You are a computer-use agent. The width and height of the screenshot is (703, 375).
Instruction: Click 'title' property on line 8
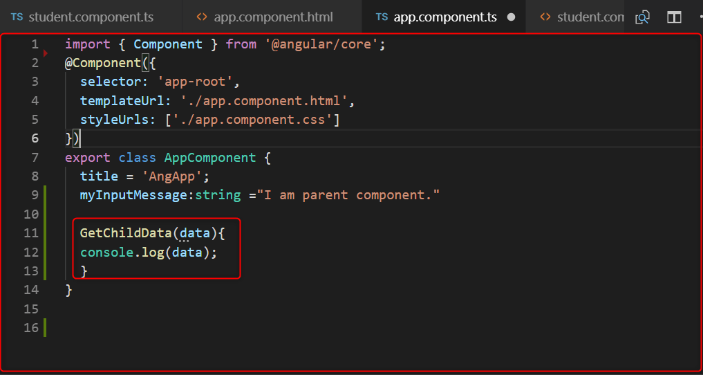click(x=99, y=176)
